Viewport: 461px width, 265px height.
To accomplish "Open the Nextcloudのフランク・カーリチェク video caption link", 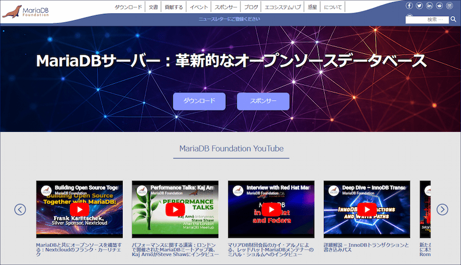I will tap(78, 249).
